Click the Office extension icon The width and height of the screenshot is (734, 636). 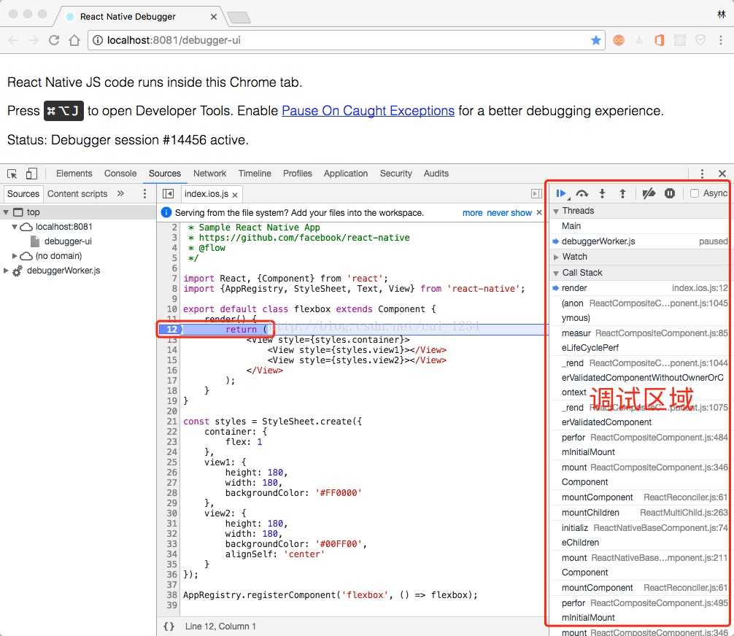(659, 40)
